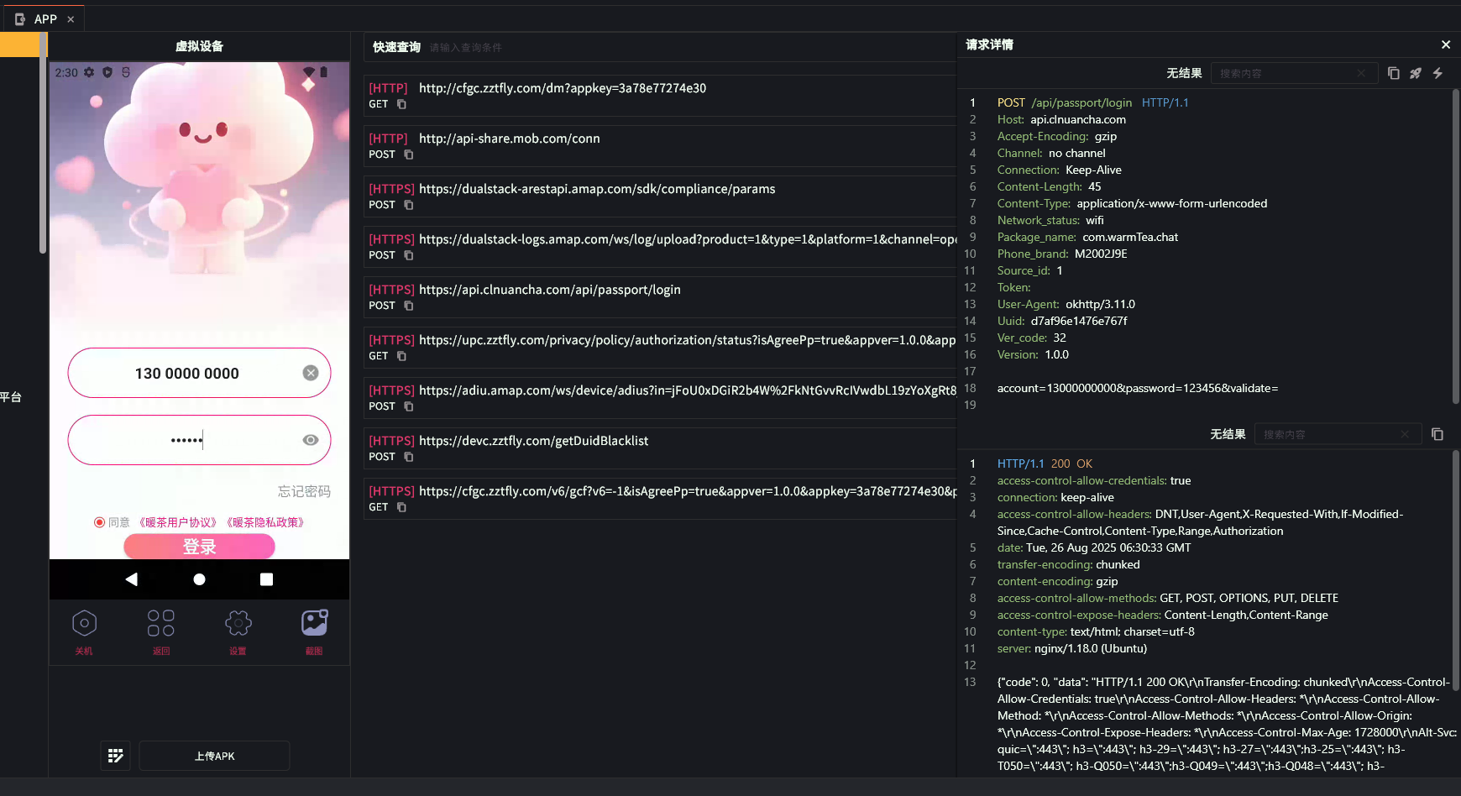Copy the request content in the details panel
This screenshot has width=1461, height=796.
click(1394, 73)
